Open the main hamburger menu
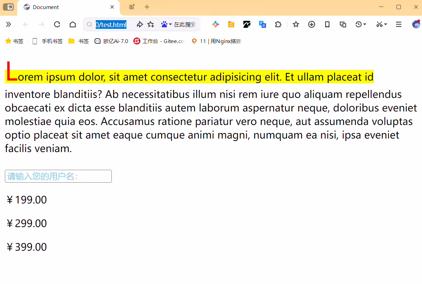Viewport: 422px width, 284px height. pyautogui.click(x=399, y=24)
